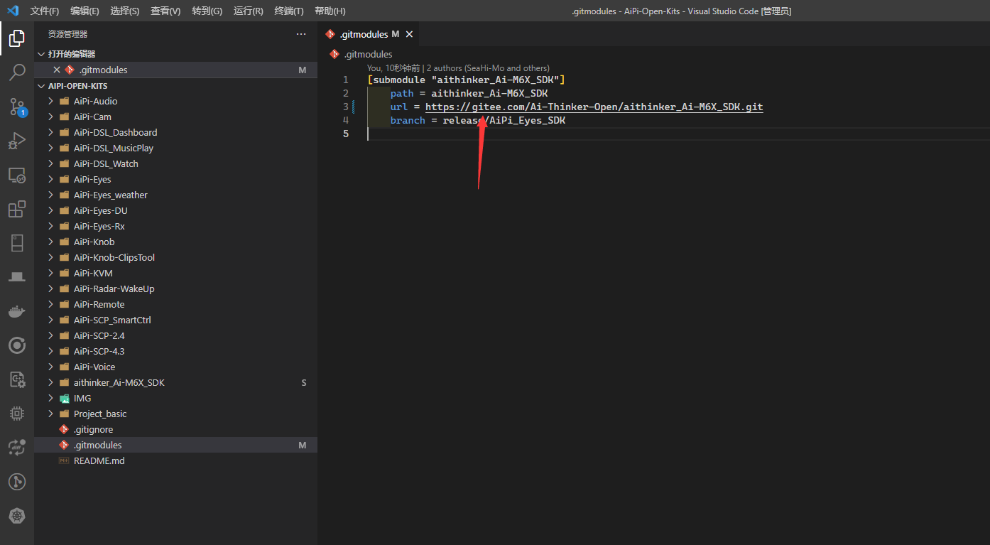Image resolution: width=990 pixels, height=545 pixels.
Task: Open the 文件(F) menu
Action: (45, 11)
